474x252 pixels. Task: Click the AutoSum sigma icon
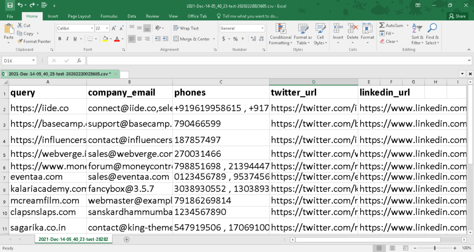tap(382, 25)
